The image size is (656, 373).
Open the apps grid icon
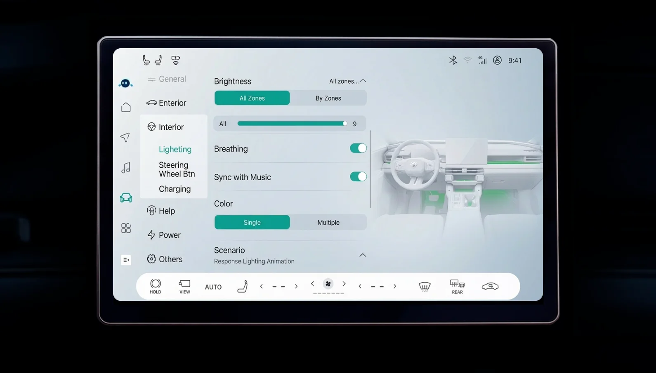point(126,228)
